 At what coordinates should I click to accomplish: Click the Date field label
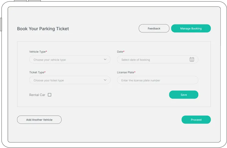point(120,52)
